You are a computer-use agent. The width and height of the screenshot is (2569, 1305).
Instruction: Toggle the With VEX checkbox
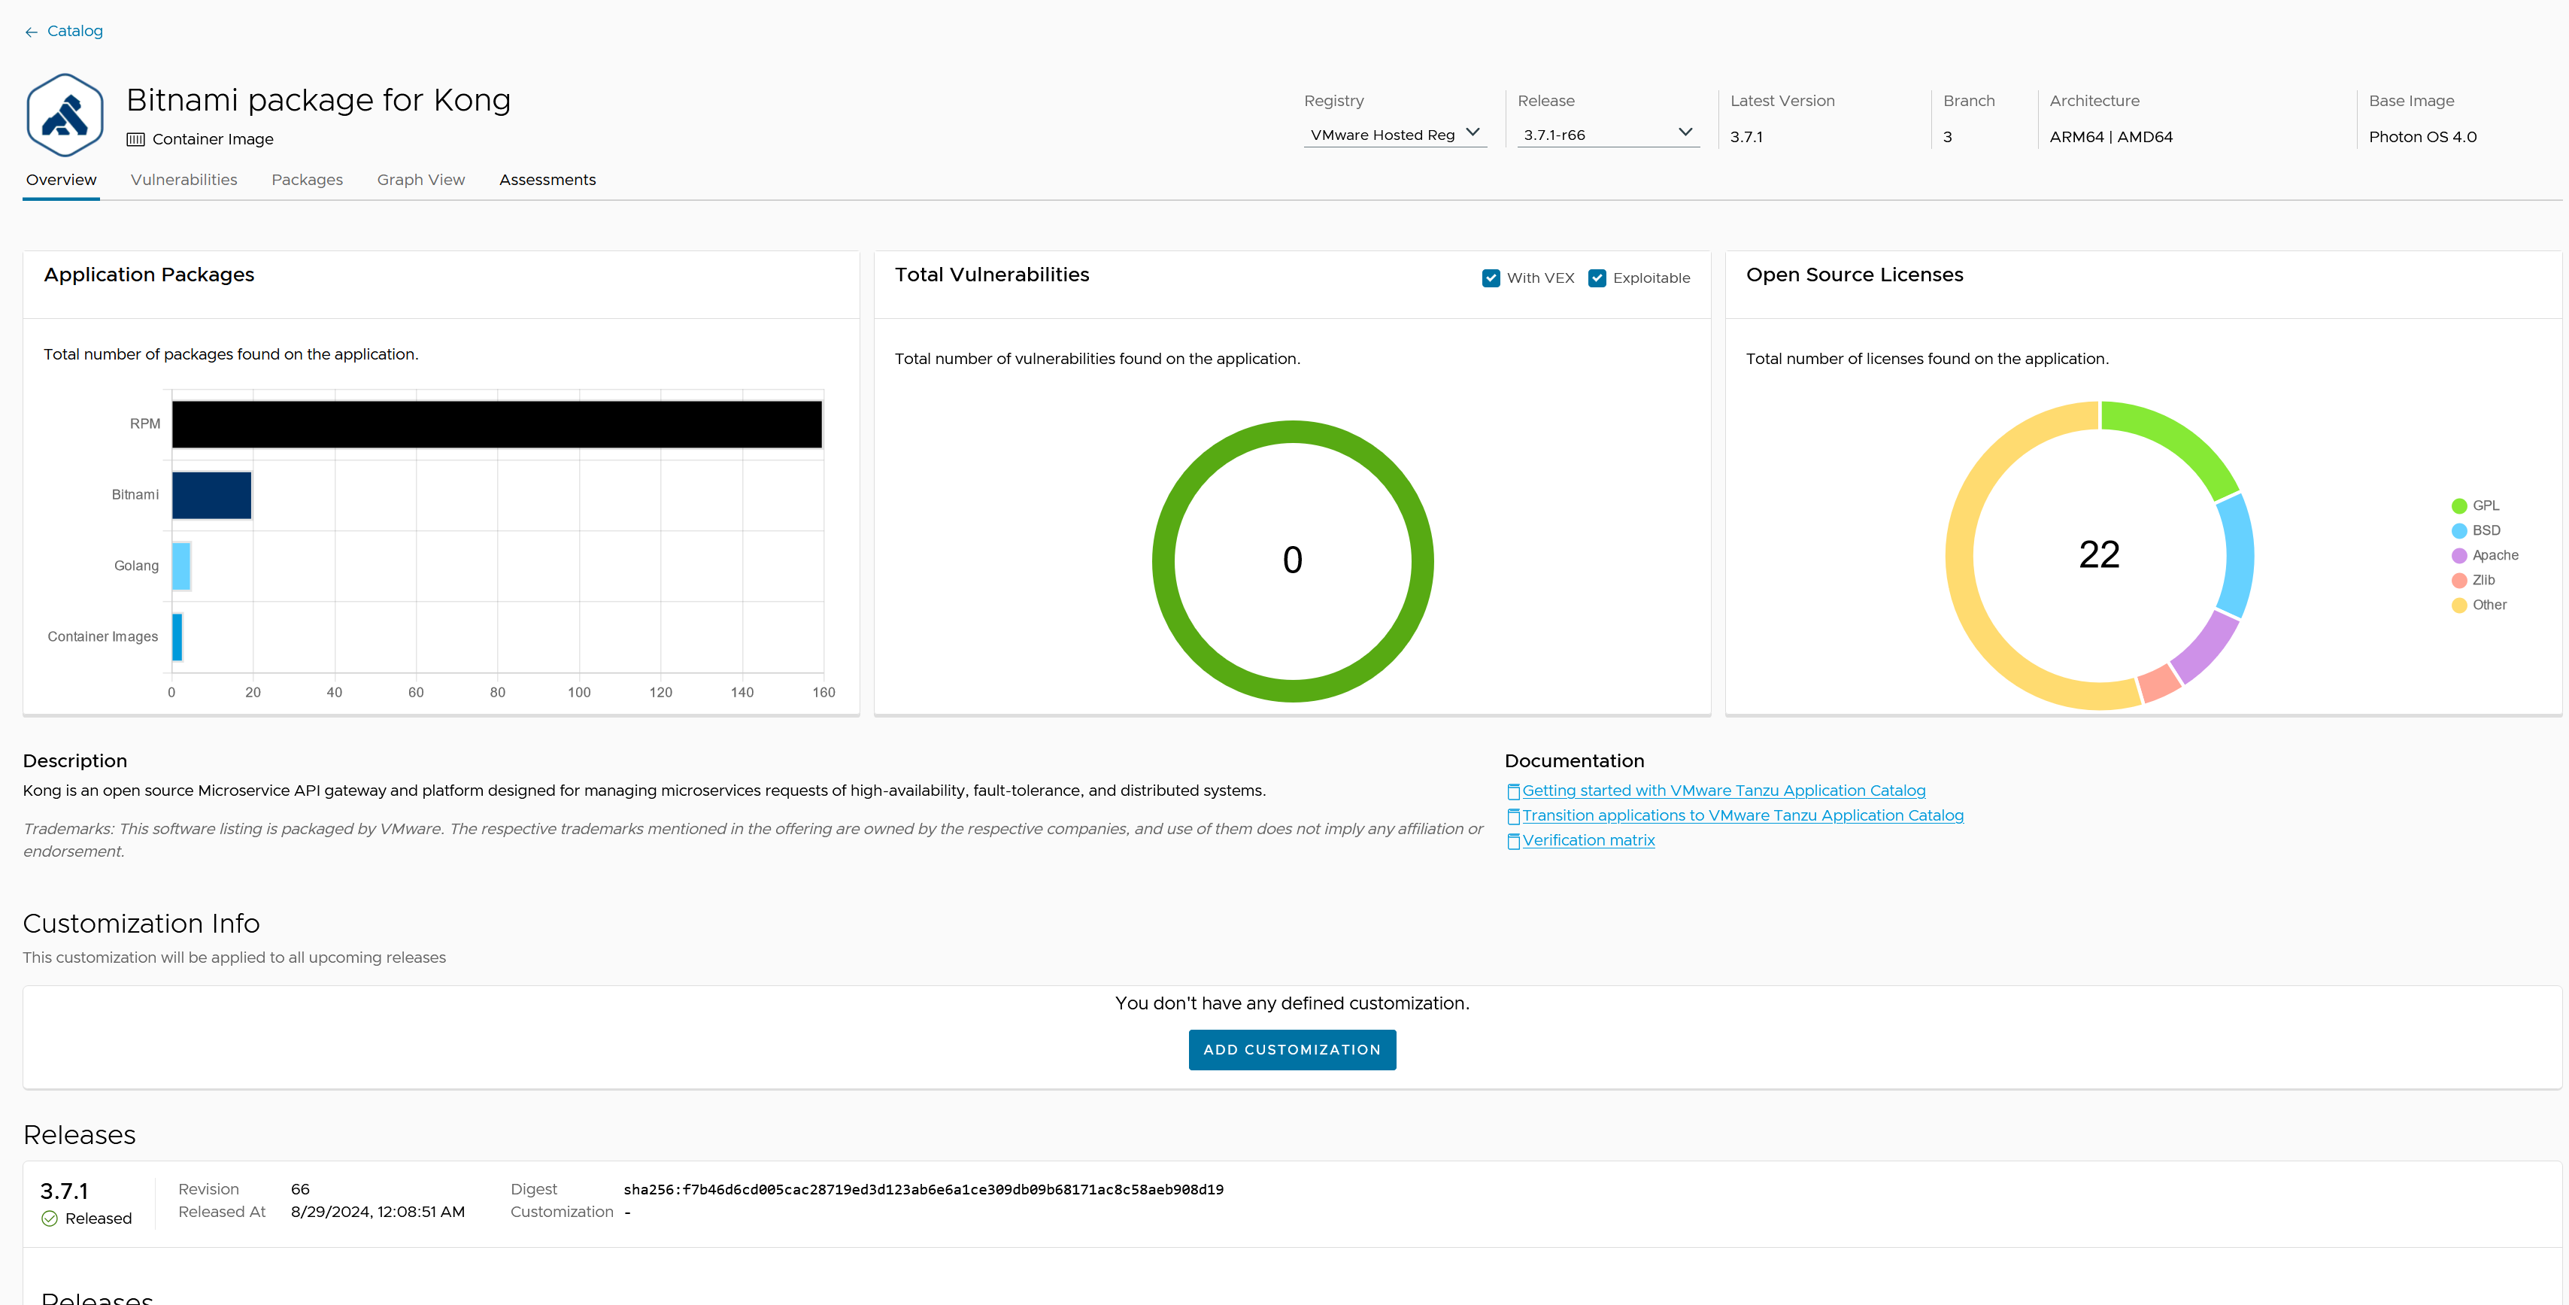pos(1491,278)
